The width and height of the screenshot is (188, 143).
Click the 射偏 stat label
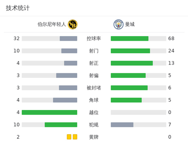pos(94,75)
